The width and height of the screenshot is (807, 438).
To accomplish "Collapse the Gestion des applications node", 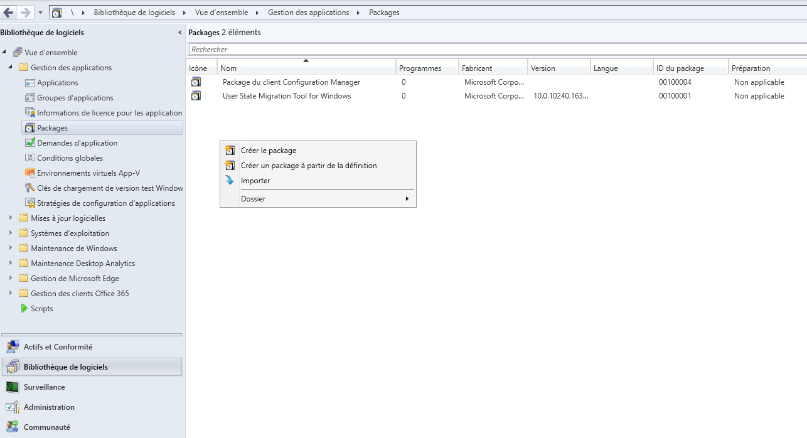I will tap(11, 67).
